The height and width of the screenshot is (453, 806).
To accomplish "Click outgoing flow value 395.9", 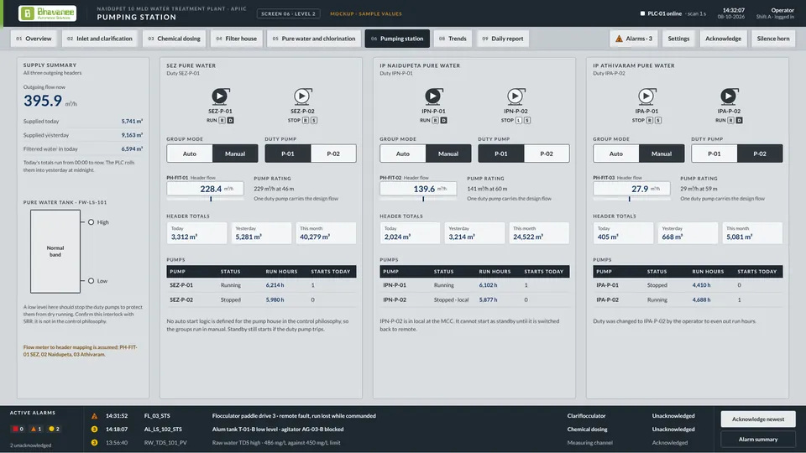I will [x=43, y=101].
